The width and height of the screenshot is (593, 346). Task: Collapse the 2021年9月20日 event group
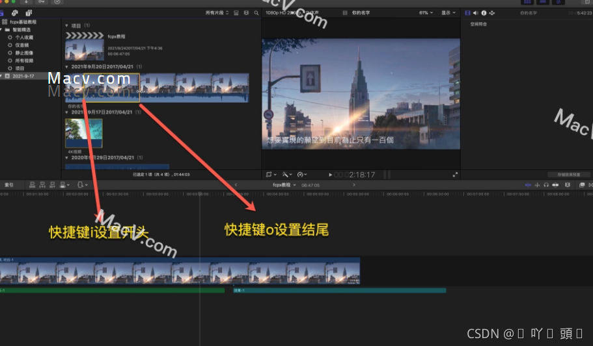(66, 67)
